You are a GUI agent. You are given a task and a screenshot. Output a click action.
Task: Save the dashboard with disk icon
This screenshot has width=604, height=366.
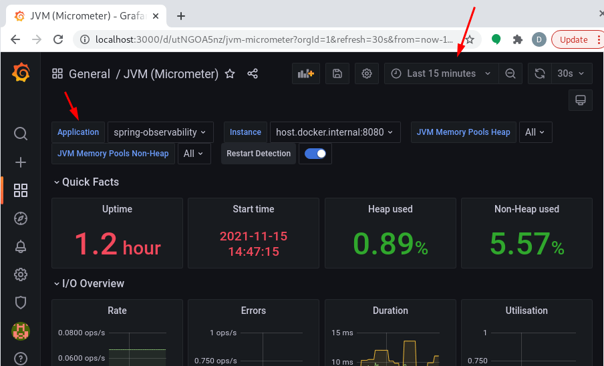pos(337,73)
